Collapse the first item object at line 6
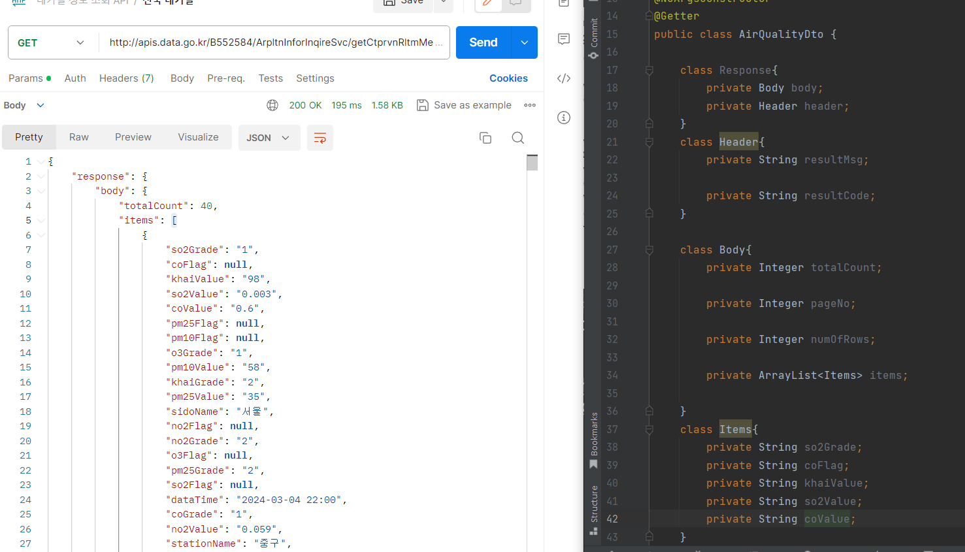 41,235
